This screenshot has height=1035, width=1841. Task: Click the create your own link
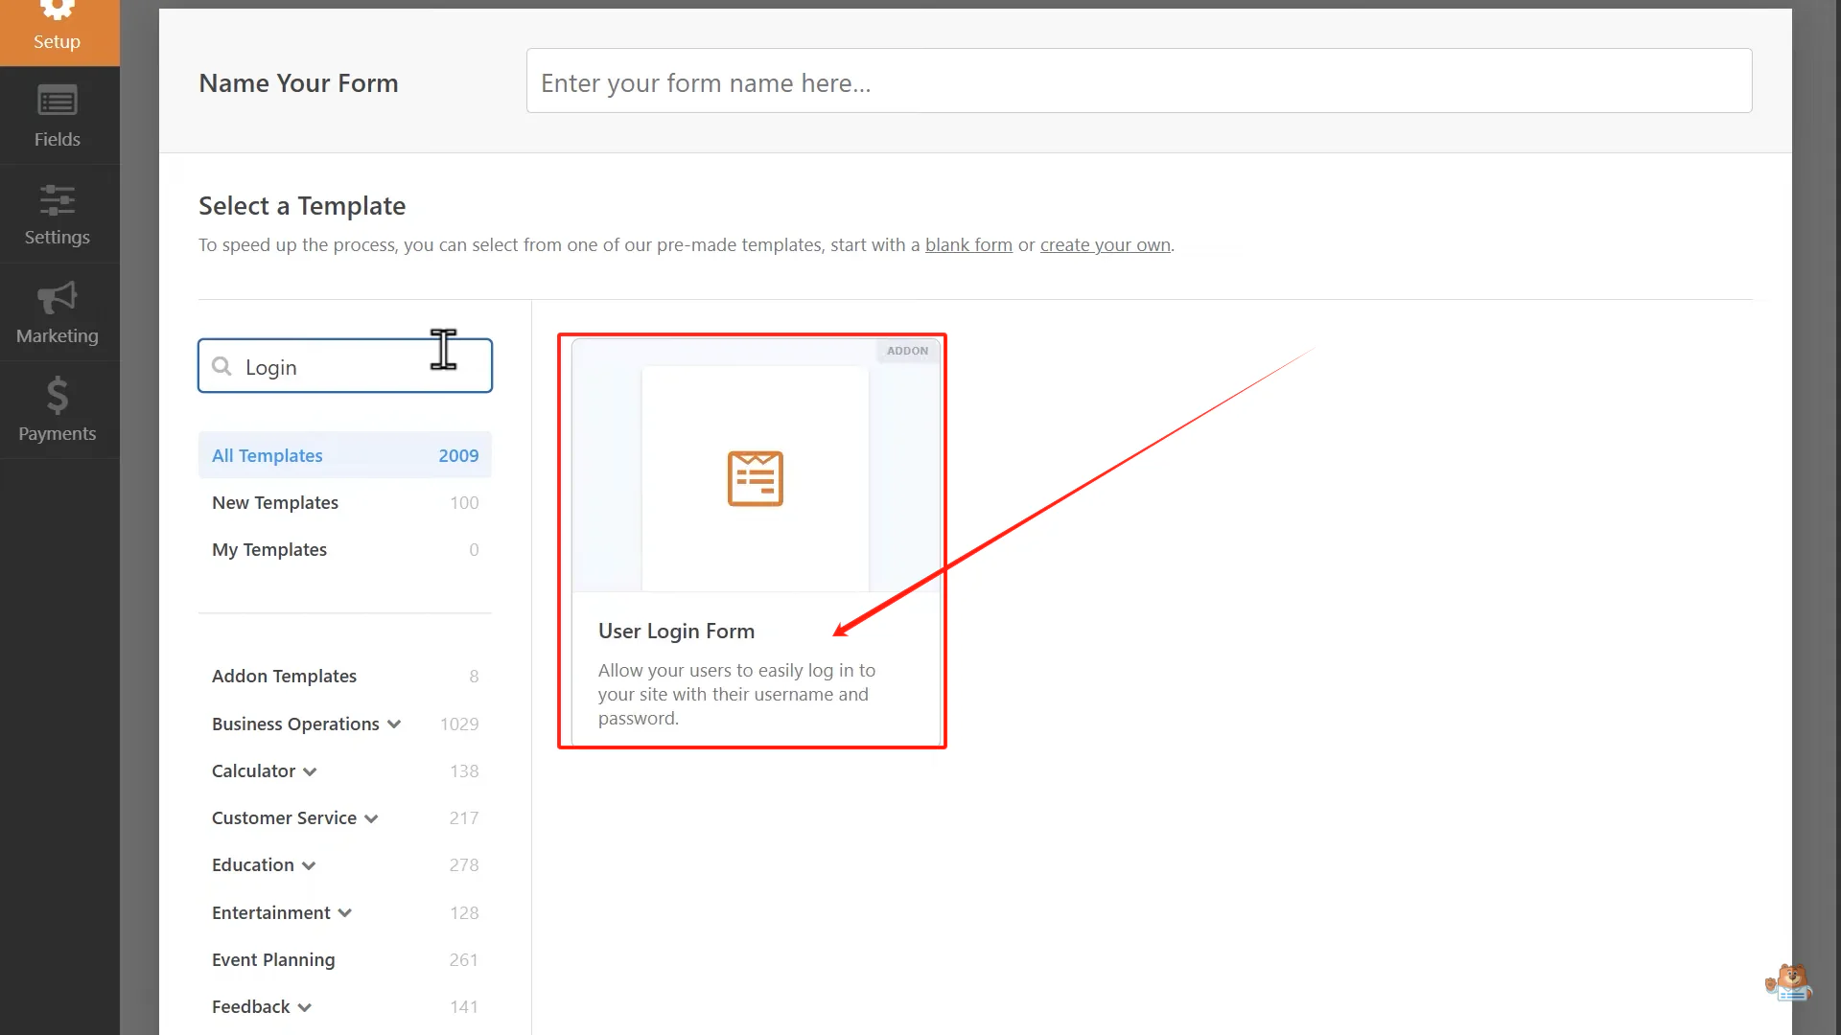[1105, 245]
